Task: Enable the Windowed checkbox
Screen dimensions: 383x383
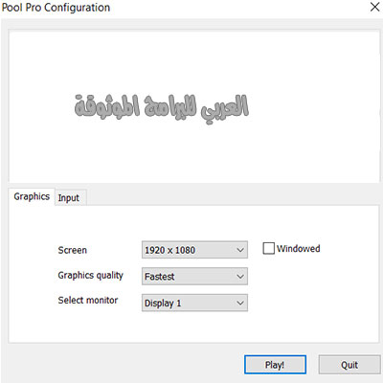Action: (268, 248)
